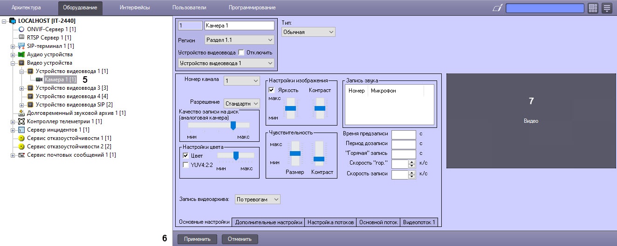
Task: Click the Камера 1 camera icon
Action: pos(39,80)
